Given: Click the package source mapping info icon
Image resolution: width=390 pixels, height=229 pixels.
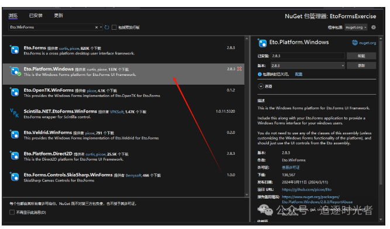Looking at the screenshot, I should [x=260, y=74].
